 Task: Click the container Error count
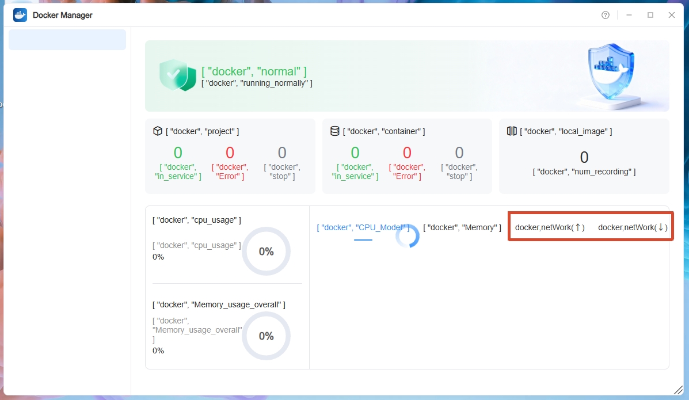click(x=407, y=153)
